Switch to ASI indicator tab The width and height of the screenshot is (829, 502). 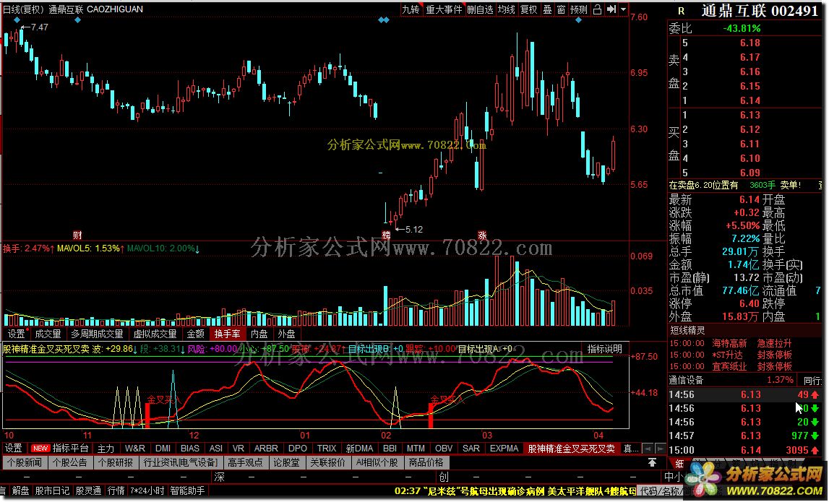point(215,448)
